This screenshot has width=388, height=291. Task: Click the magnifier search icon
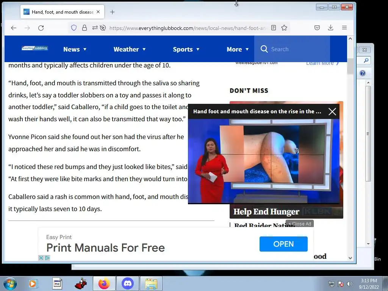(264, 49)
